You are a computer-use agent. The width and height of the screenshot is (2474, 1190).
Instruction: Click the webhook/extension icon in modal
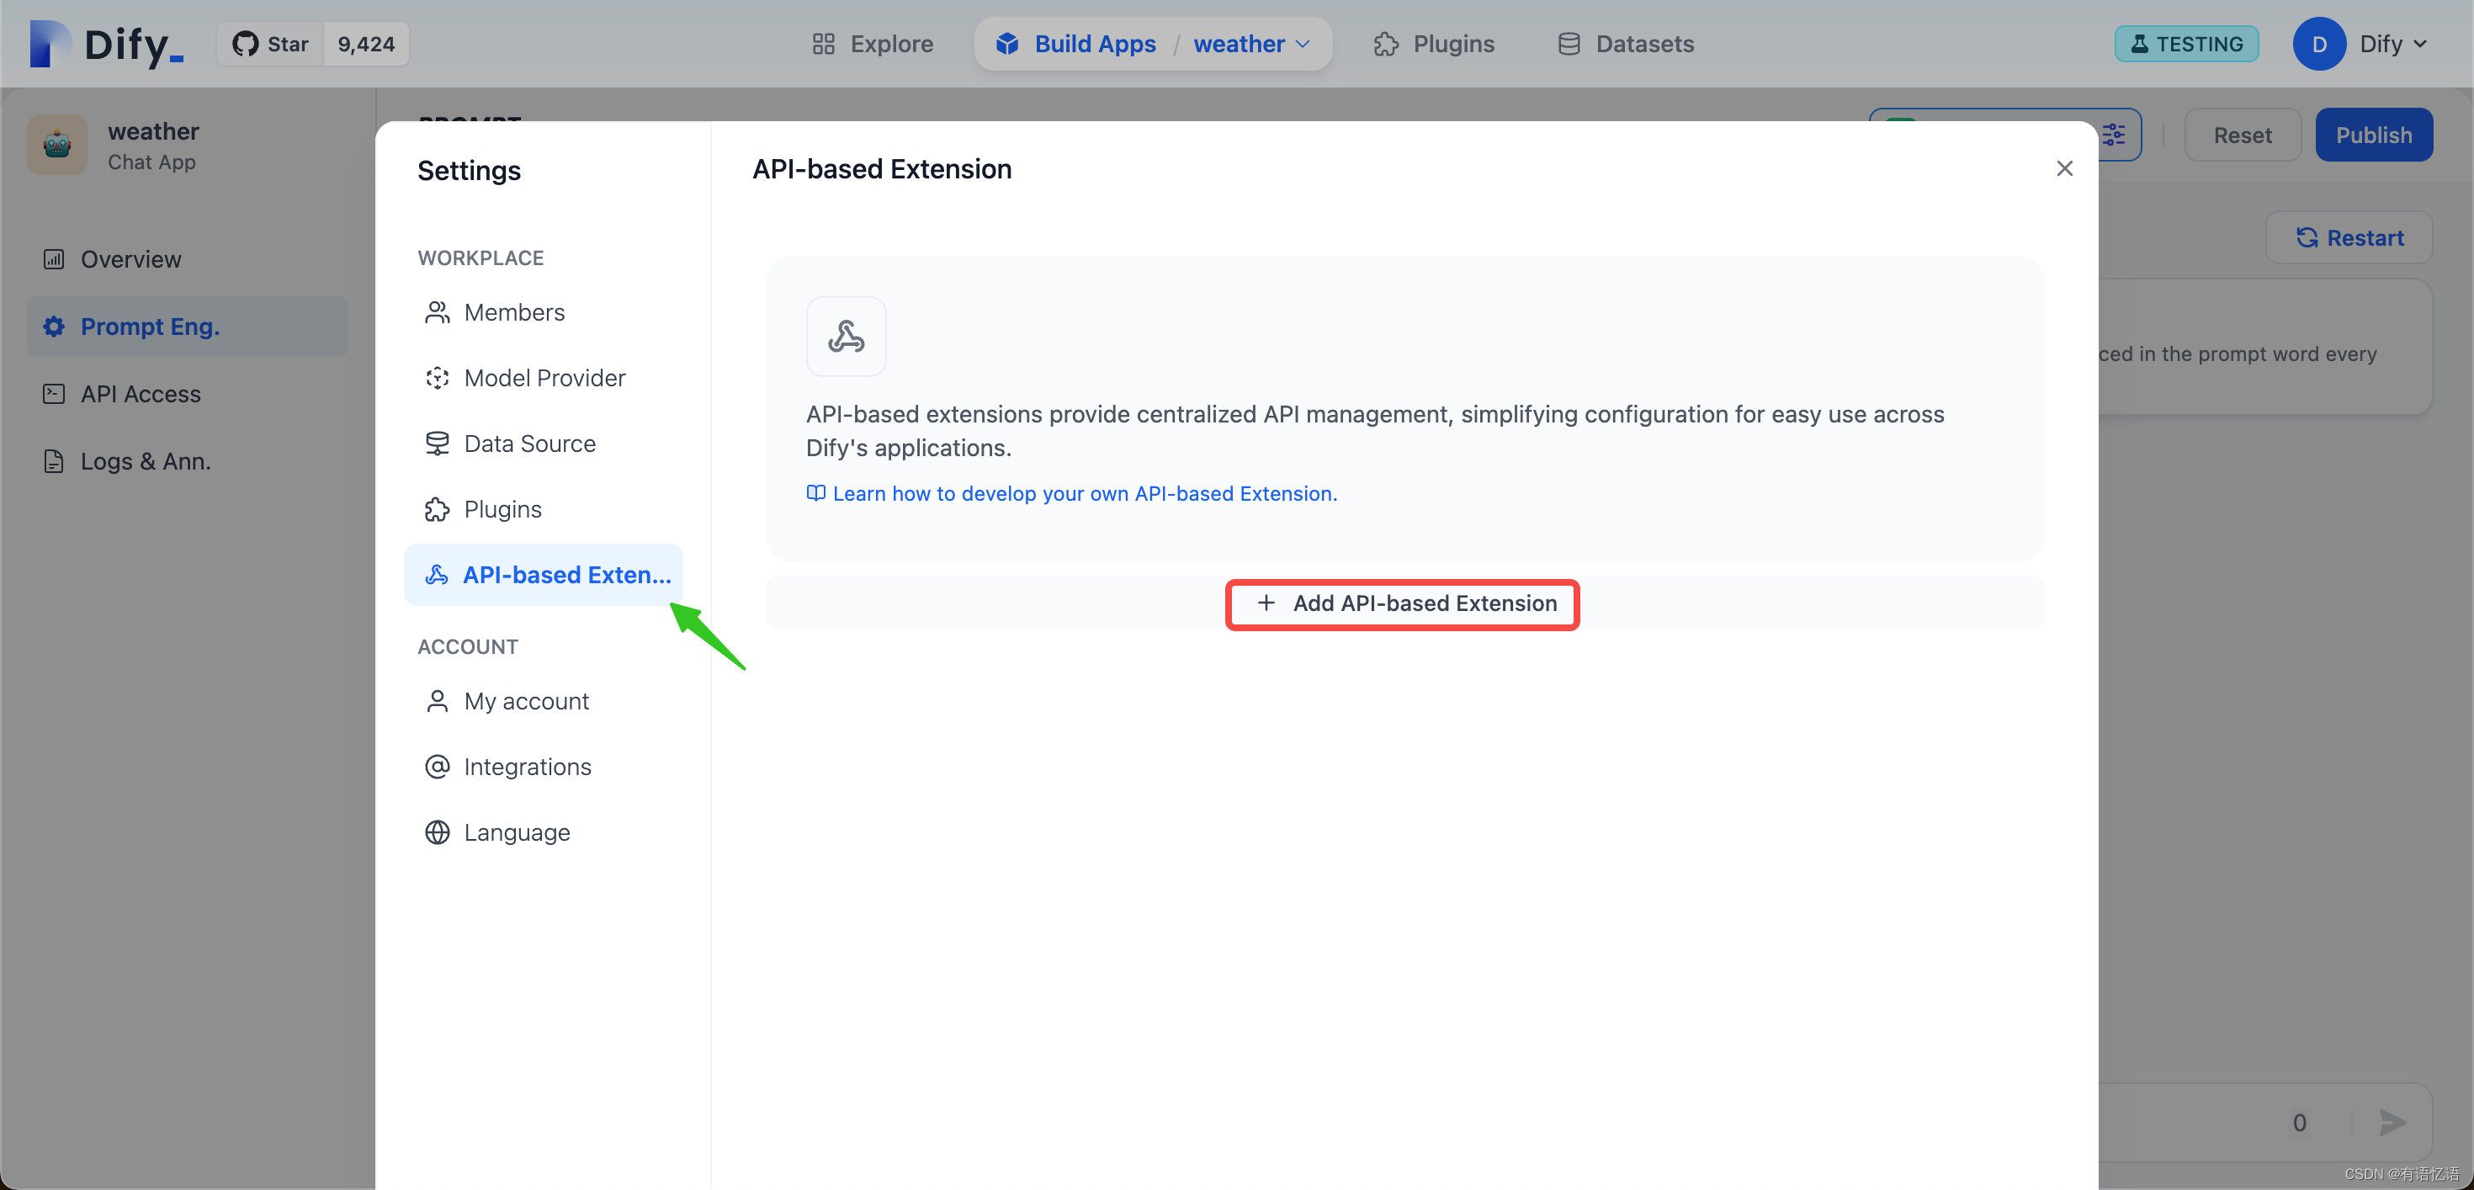tap(846, 335)
